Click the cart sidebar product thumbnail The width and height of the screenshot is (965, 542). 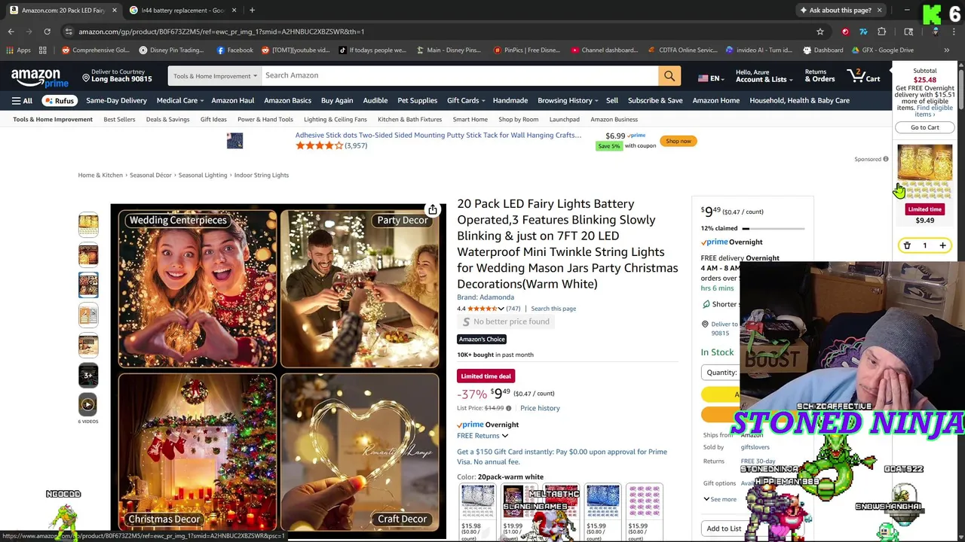(925, 172)
